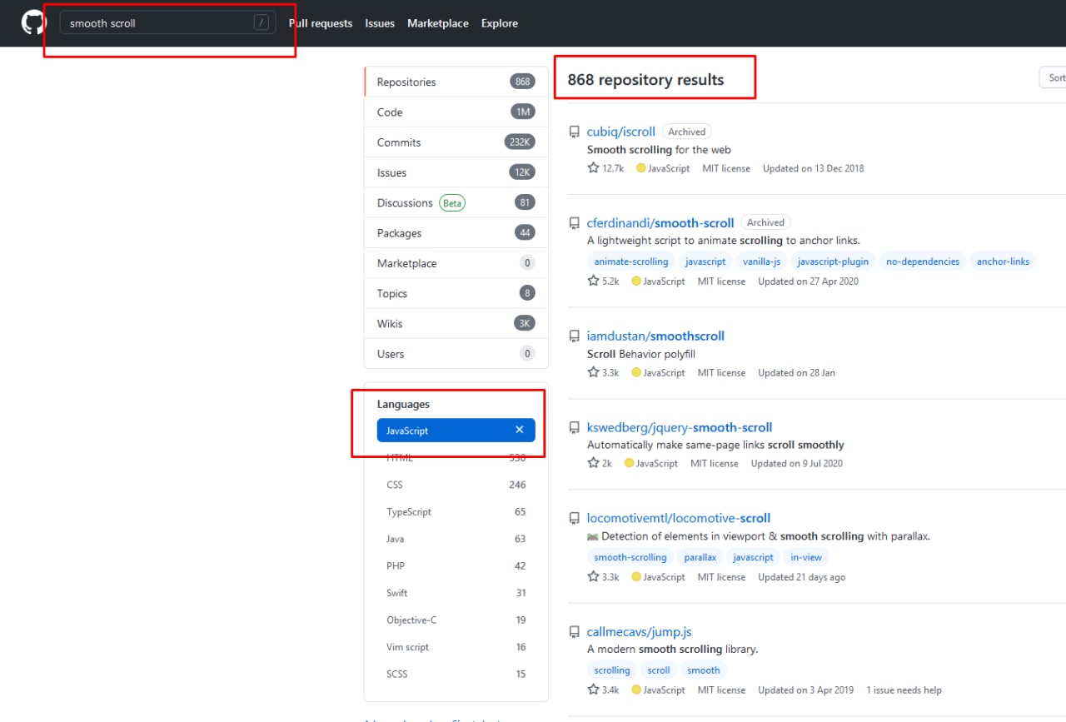Screen dimensions: 1066x722
Task: Open the Sort dropdown
Action: click(x=1053, y=77)
